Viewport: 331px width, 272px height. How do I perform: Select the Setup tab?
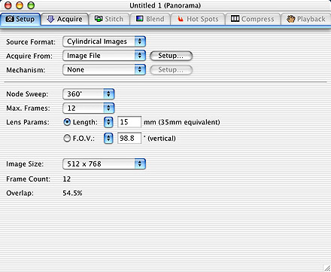[20, 19]
